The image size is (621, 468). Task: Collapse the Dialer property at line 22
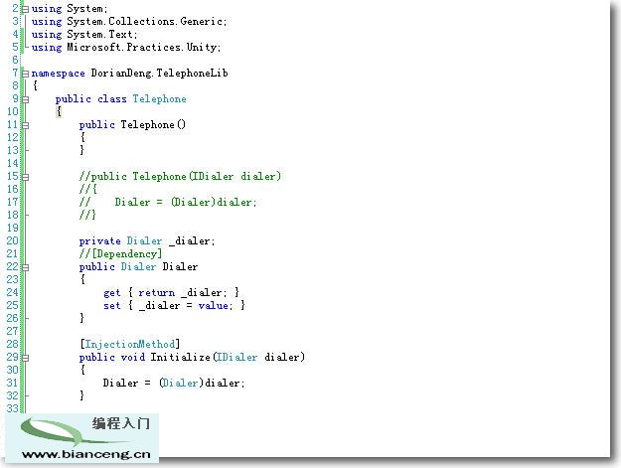[26, 267]
